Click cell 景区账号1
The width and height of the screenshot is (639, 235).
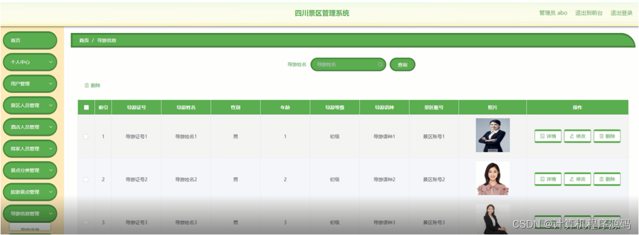coord(434,137)
